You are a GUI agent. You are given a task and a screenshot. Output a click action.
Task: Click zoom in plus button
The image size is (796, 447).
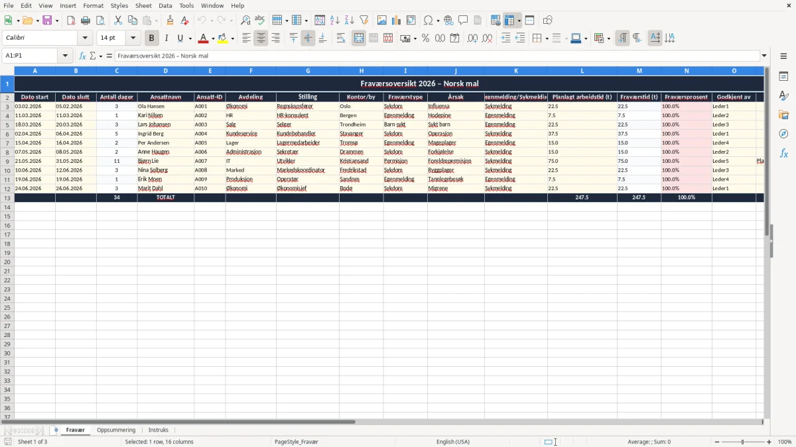click(x=769, y=442)
